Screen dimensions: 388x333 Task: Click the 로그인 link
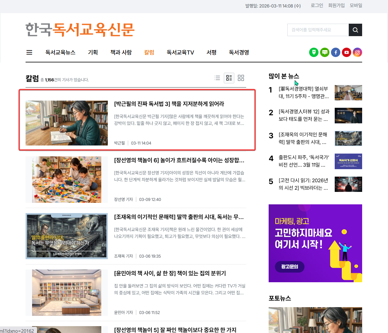pyautogui.click(x=317, y=5)
